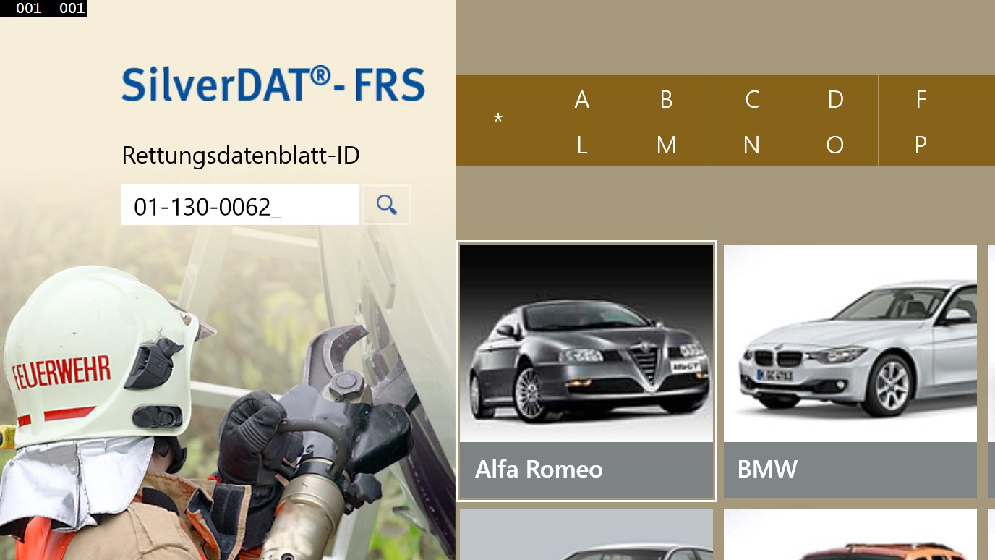Jump to brands starting with O
The image size is (995, 560).
[x=835, y=145]
